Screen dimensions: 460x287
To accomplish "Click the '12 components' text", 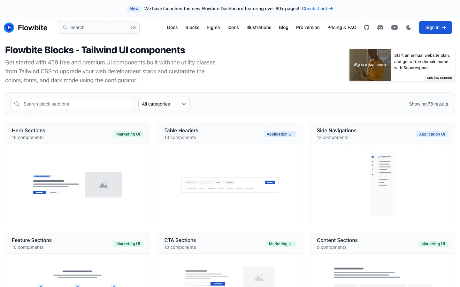I will tap(333, 137).
